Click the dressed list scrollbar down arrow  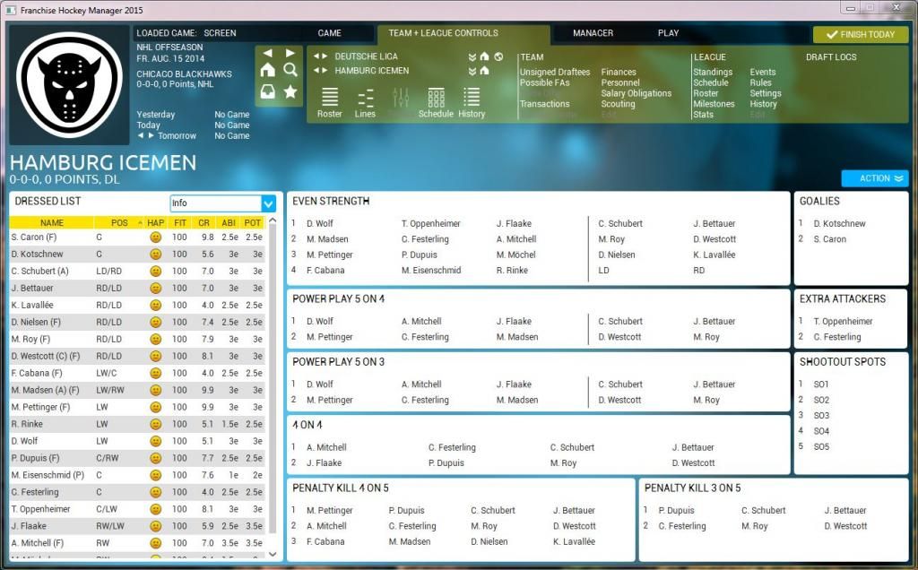[x=273, y=554]
